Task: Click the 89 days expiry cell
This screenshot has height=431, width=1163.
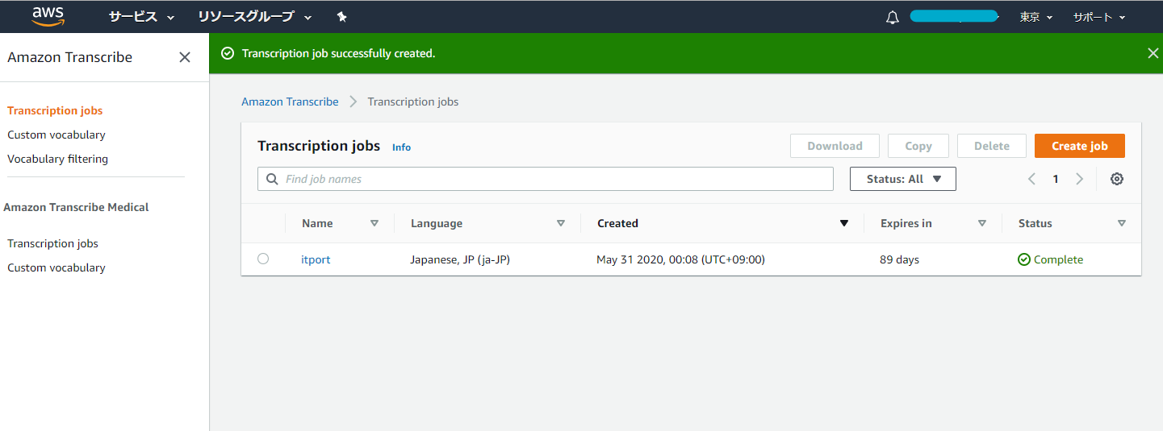Action: pyautogui.click(x=899, y=259)
